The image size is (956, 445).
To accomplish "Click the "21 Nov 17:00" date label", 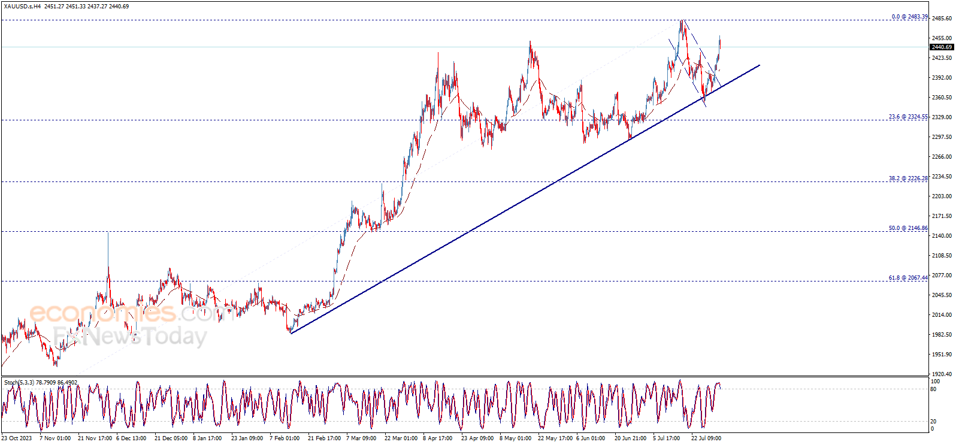I will pyautogui.click(x=95, y=438).
